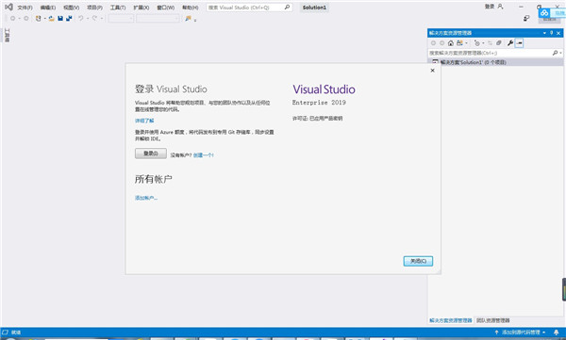Click the properties wrench icon
Viewport: 566px width, 340px height.
click(510, 43)
